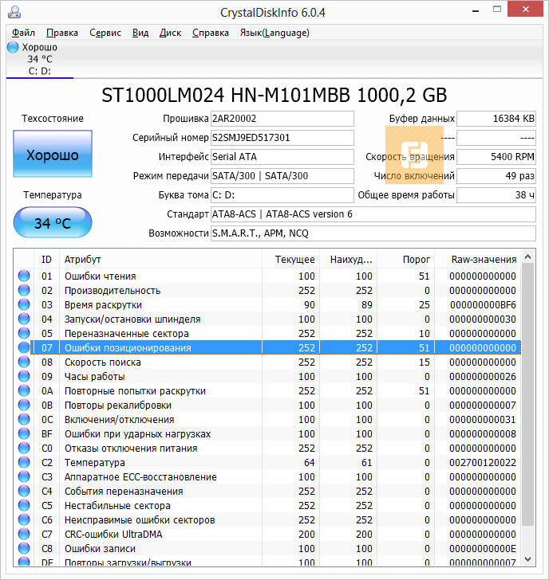The image size is (549, 580).
Task: Open the Язык(Language) menu
Action: click(x=274, y=33)
